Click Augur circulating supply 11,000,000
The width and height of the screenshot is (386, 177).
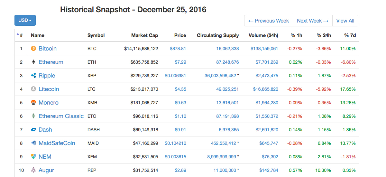click(225, 170)
